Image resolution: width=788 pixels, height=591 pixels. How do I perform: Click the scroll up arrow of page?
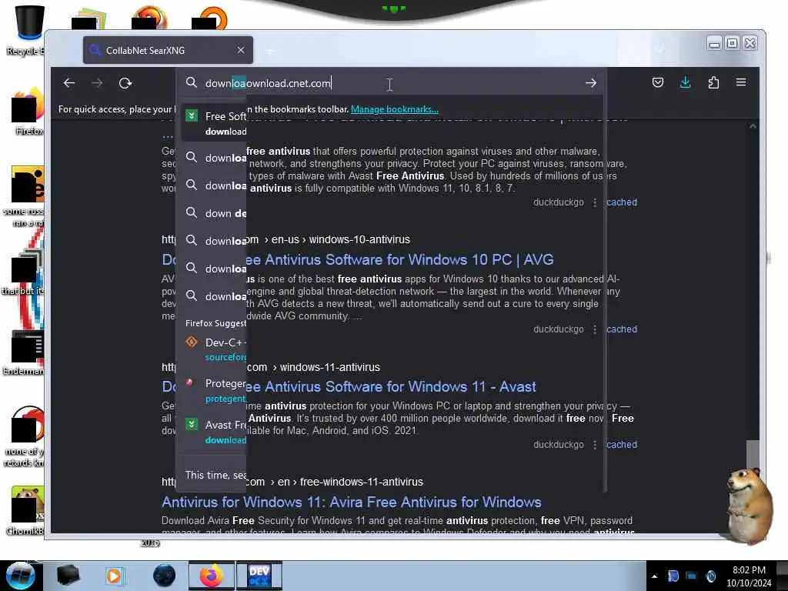pyautogui.click(x=753, y=127)
